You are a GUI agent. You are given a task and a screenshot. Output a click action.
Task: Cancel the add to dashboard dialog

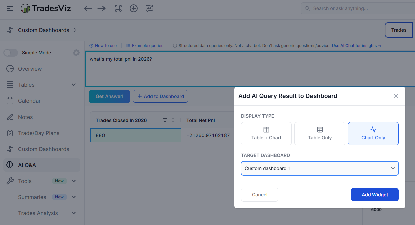point(259,195)
